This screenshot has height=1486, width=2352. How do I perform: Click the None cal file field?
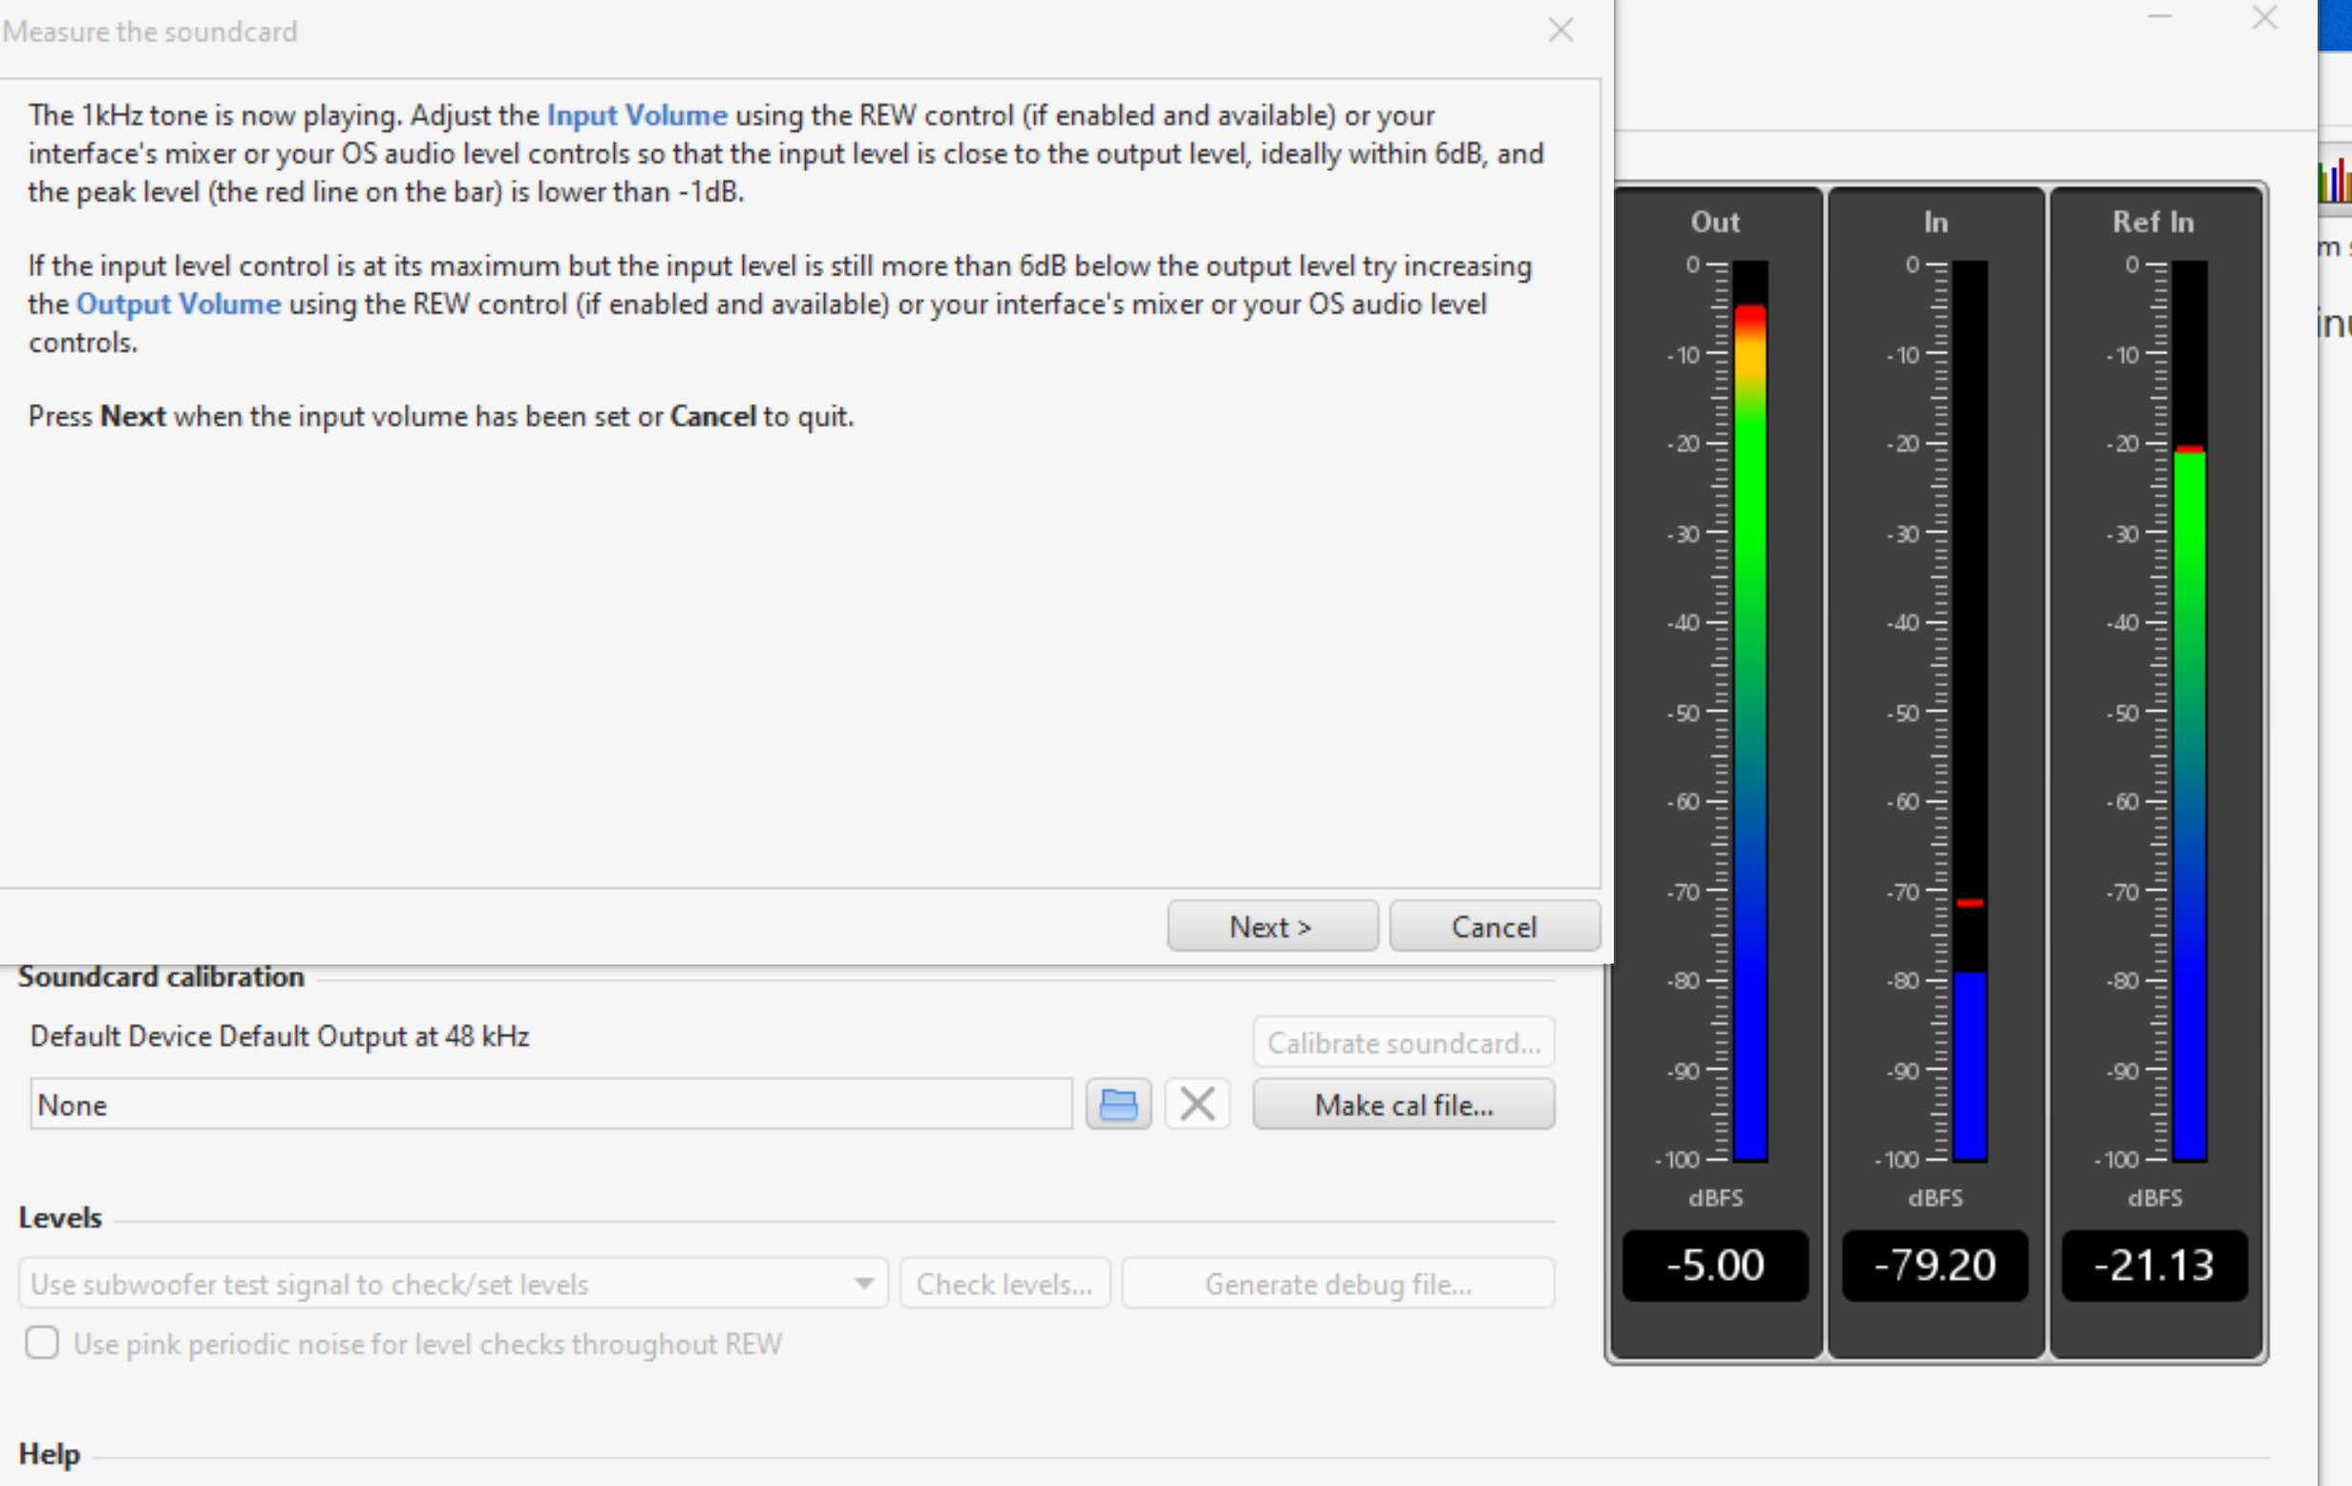[551, 1105]
